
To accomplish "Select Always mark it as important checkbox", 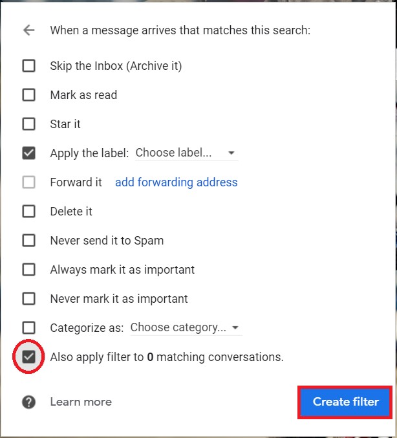I will coord(28,270).
